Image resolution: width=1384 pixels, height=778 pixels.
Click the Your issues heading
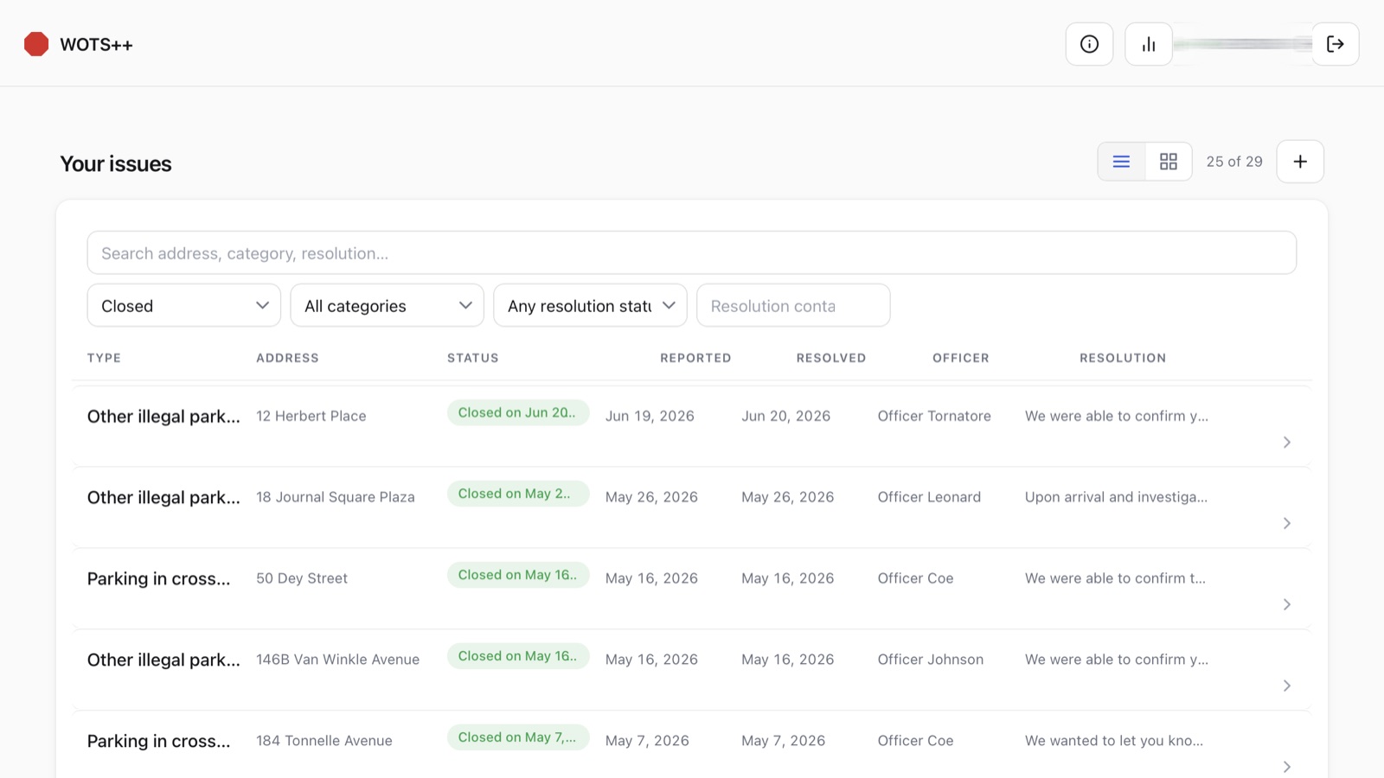click(x=116, y=164)
